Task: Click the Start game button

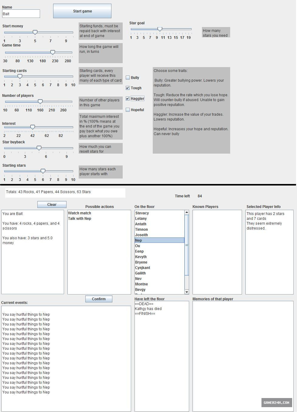Action: (x=82, y=11)
